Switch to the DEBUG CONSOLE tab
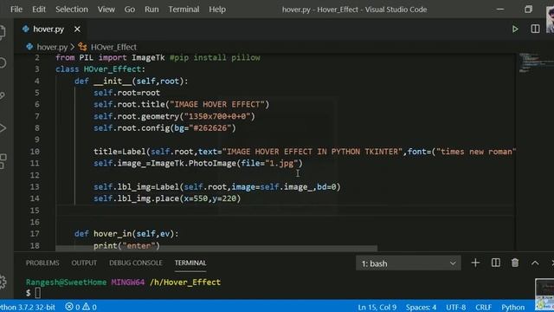 [x=136, y=263]
